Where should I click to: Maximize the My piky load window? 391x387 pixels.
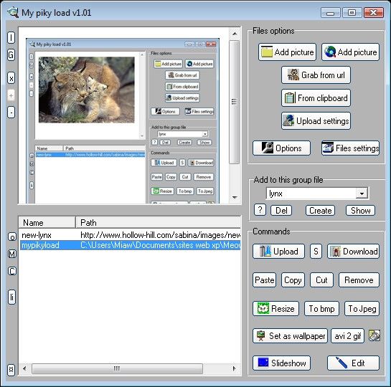352,13
